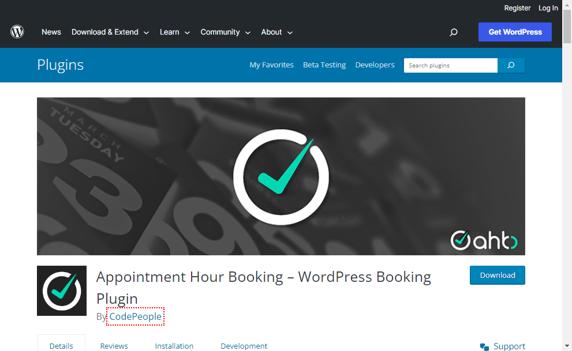The height and width of the screenshot is (351, 572).
Task: Click the WordPress logo icon
Action: [x=17, y=32]
